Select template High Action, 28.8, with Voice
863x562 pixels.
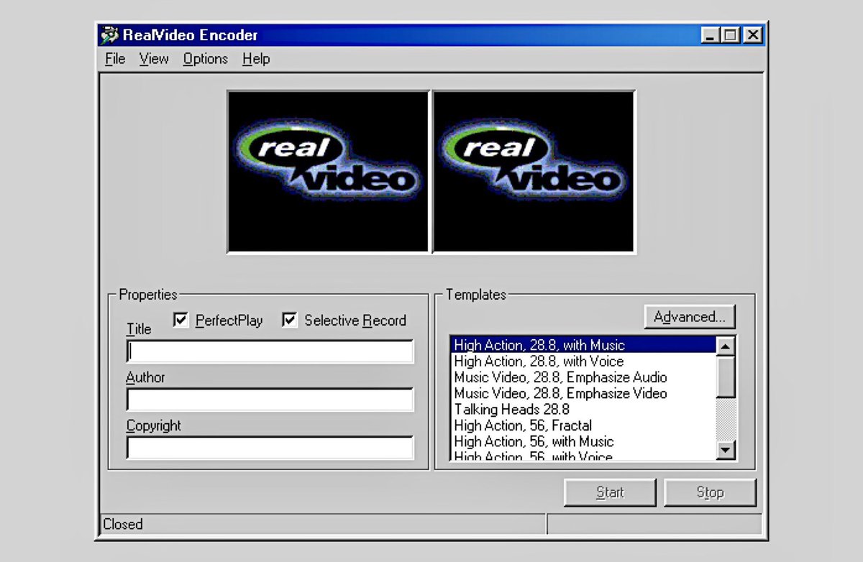tap(583, 361)
